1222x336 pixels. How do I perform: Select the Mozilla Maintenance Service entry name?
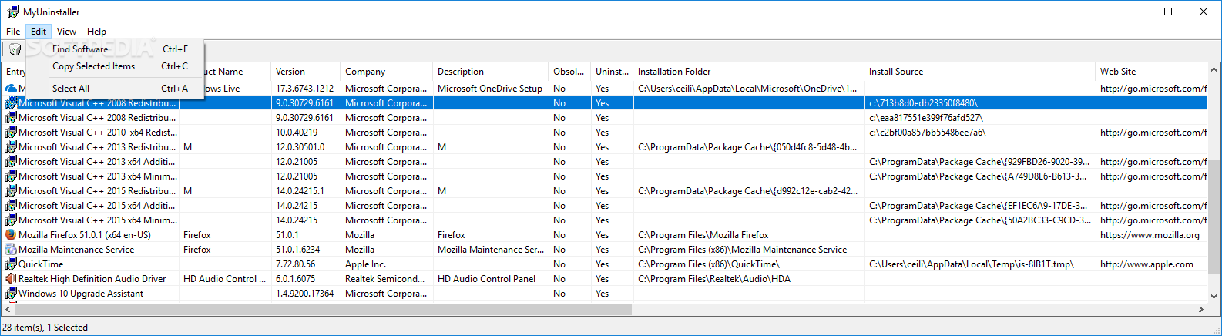pyautogui.click(x=76, y=250)
